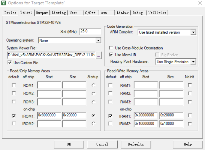Expand the Operating system dropdown
This screenshot has width=205, height=150.
98,40
